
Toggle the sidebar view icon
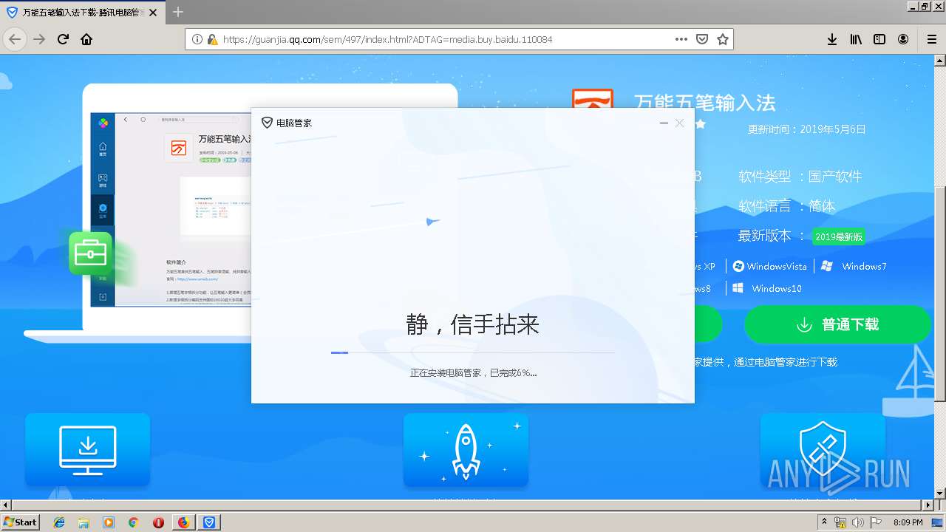[x=879, y=39]
